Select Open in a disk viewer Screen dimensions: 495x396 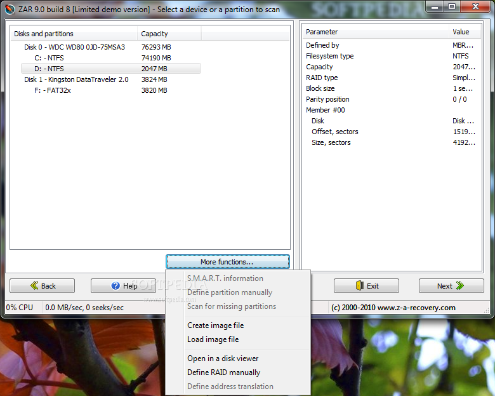tap(223, 358)
